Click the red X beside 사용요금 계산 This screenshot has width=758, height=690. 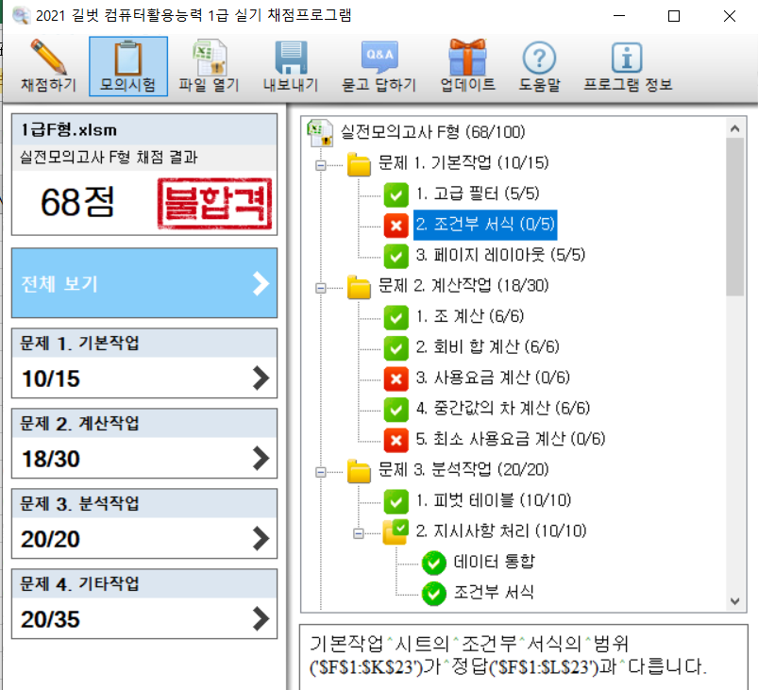pos(396,379)
